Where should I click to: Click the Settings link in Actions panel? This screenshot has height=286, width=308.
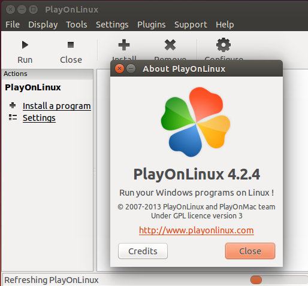[39, 118]
